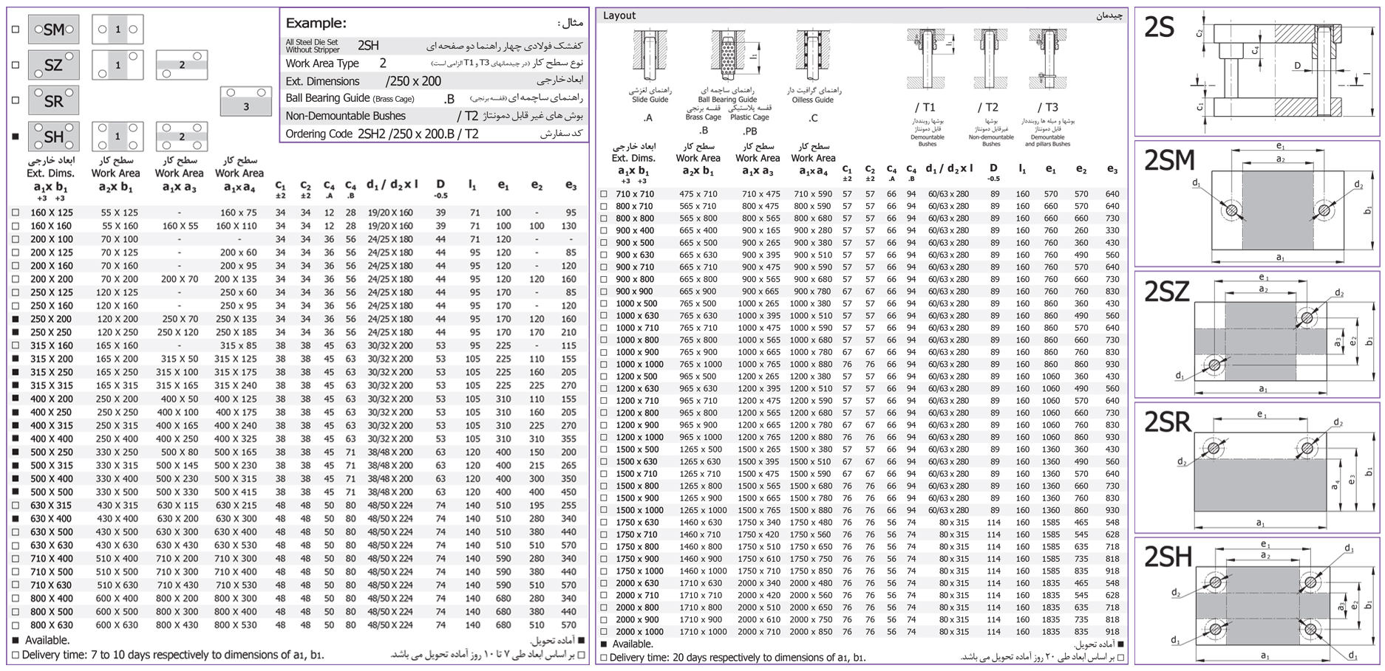Open the 2SR layout diagram
Viewport: 1385px width, 671px height.
[1256, 467]
